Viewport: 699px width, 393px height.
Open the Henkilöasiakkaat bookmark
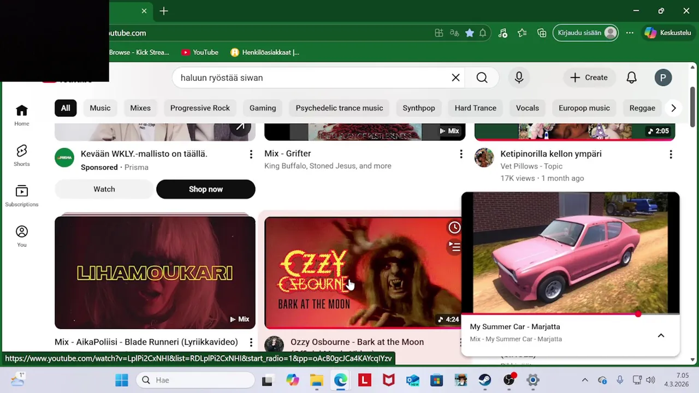[x=265, y=52]
